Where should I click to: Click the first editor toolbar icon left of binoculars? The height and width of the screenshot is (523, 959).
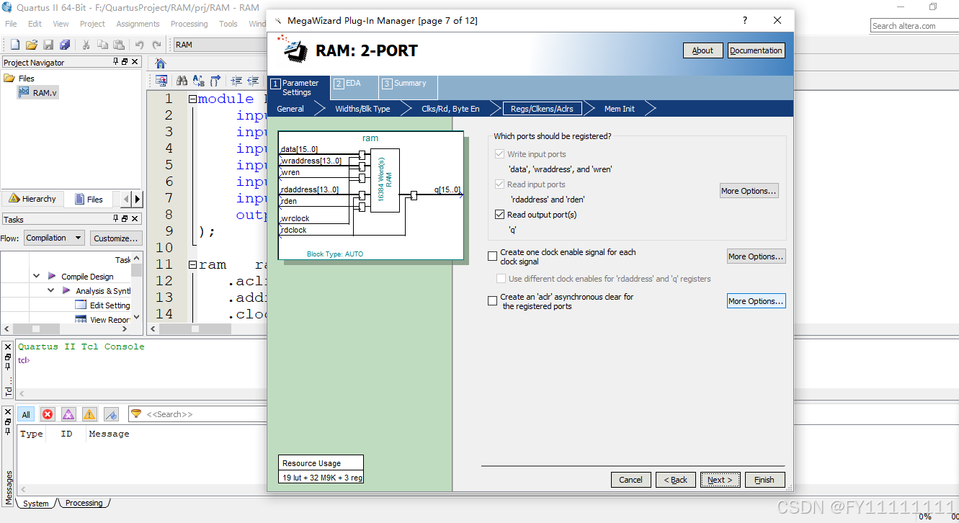tap(161, 81)
